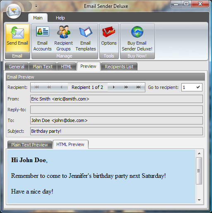This screenshot has width=212, height=213.
Task: Go to the next recipient arrow
Action: pyautogui.click(x=114, y=87)
